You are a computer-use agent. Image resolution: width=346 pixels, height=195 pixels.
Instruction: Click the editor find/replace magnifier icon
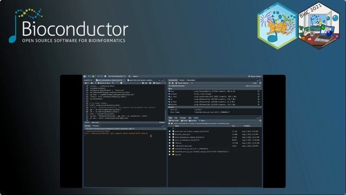click(x=113, y=83)
